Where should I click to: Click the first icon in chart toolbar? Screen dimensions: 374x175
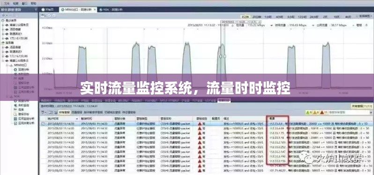pos(43,16)
